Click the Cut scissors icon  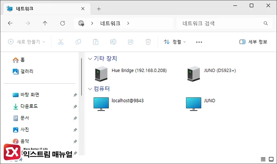point(61,42)
